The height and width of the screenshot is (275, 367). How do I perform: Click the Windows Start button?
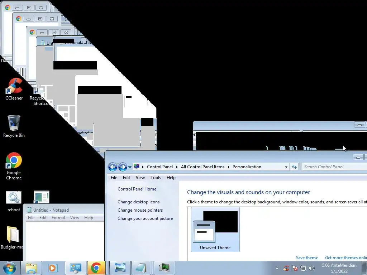pos(9,268)
